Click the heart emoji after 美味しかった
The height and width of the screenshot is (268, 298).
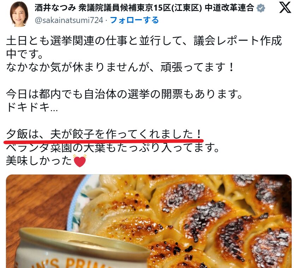(x=80, y=161)
